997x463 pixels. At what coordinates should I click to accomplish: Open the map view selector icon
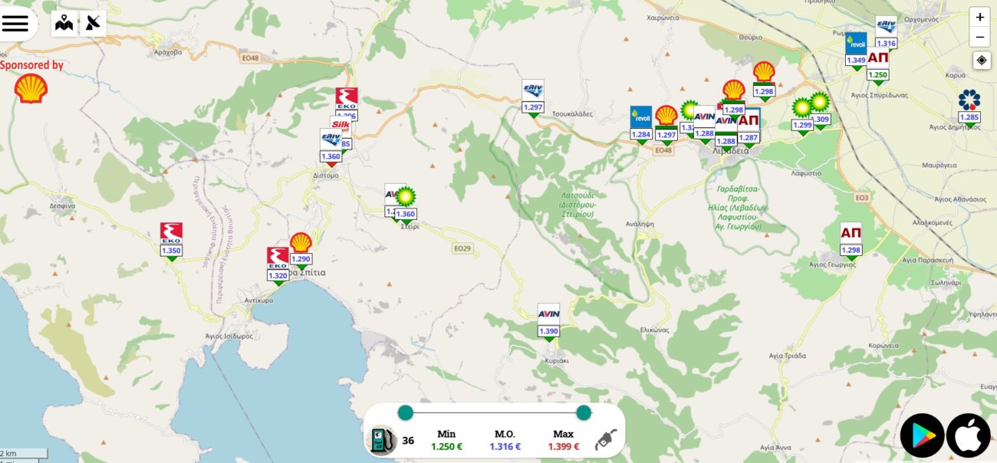64,24
